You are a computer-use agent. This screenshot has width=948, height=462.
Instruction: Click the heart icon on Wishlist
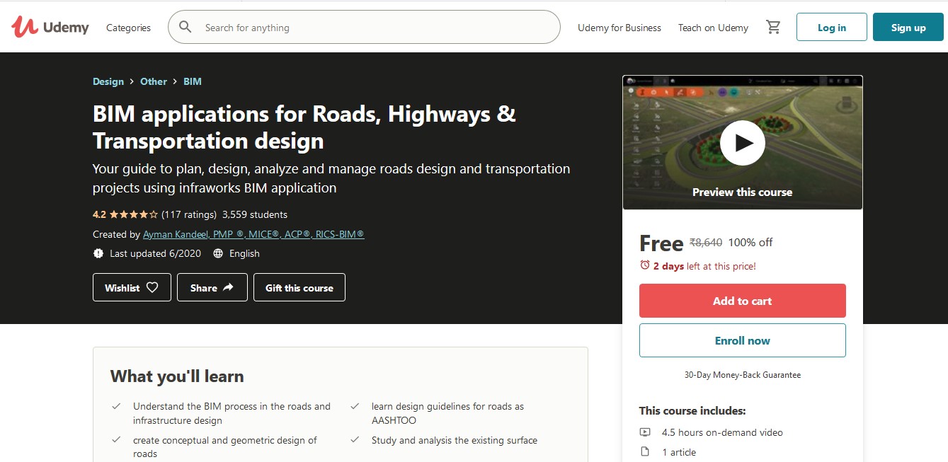point(152,287)
